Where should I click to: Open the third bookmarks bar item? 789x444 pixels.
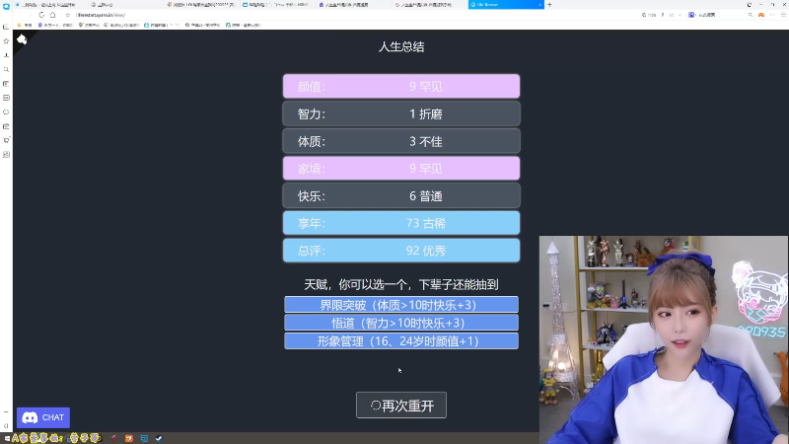[x=89, y=25]
